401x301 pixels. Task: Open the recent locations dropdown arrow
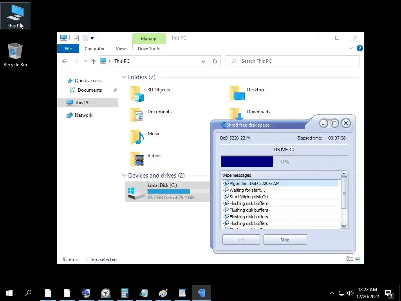click(85, 61)
